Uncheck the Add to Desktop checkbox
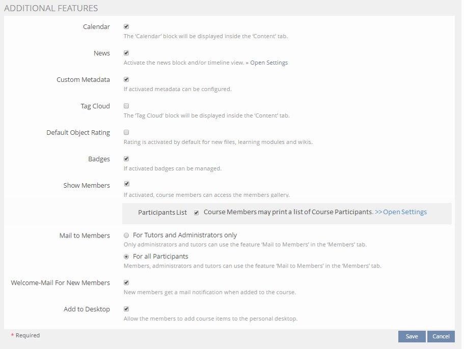The height and width of the screenshot is (349, 464). click(126, 309)
